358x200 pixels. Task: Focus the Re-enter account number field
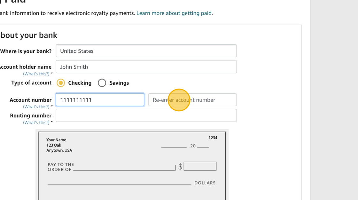click(192, 100)
